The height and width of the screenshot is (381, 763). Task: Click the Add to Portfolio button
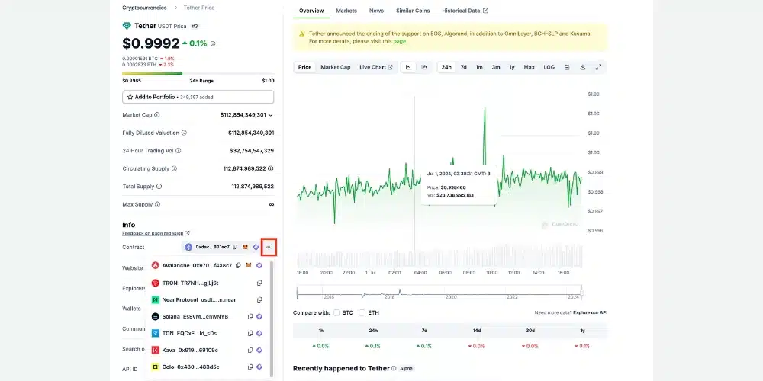(198, 97)
